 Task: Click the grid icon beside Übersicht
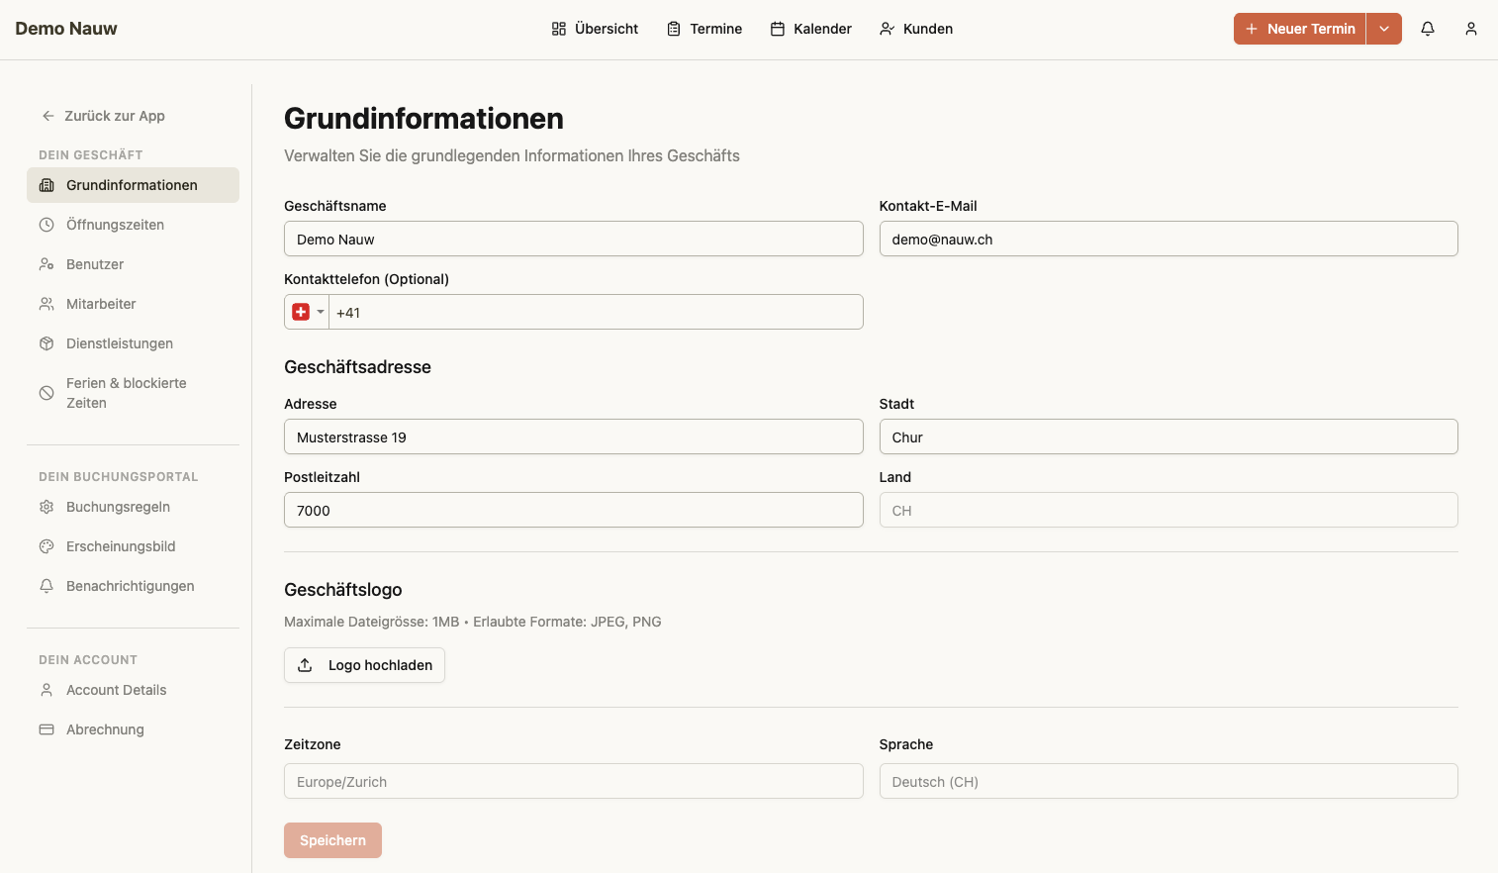point(559,29)
